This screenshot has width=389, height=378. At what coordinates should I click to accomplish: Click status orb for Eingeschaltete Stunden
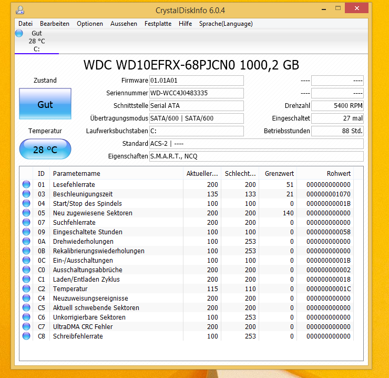point(26,232)
